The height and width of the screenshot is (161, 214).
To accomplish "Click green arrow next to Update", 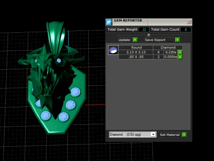I will coord(135,40).
